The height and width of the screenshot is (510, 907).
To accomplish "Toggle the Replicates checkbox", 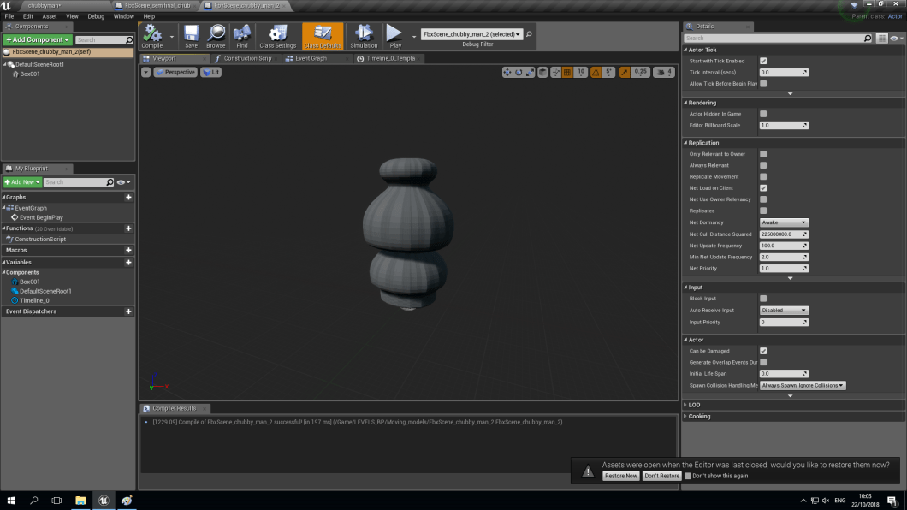I will [763, 211].
